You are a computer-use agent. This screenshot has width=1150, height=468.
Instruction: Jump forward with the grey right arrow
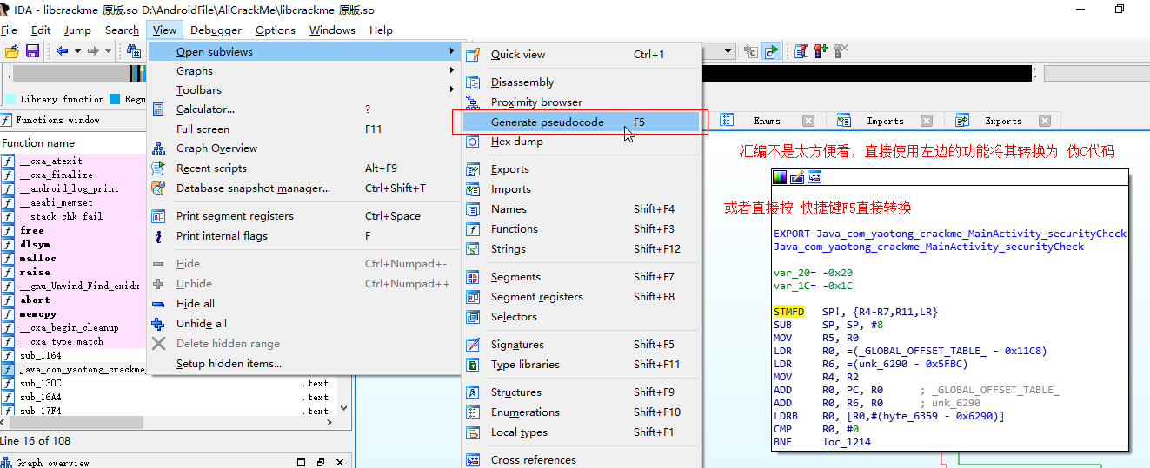[92, 51]
